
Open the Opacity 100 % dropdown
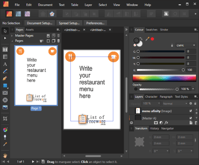pyautogui.click(x=193, y=89)
